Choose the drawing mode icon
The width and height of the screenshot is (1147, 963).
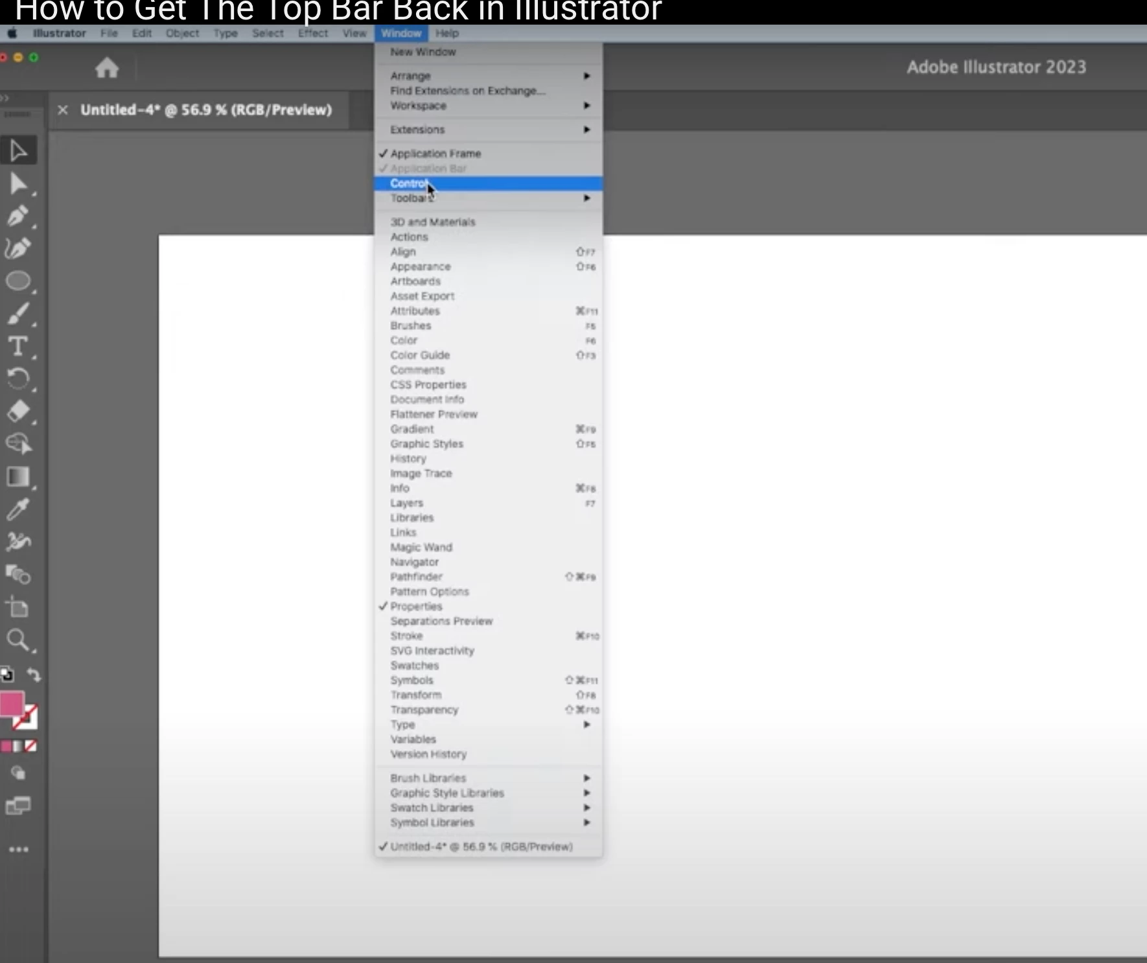(18, 773)
